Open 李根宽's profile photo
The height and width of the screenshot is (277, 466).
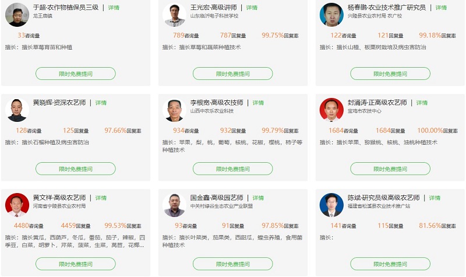(x=174, y=110)
